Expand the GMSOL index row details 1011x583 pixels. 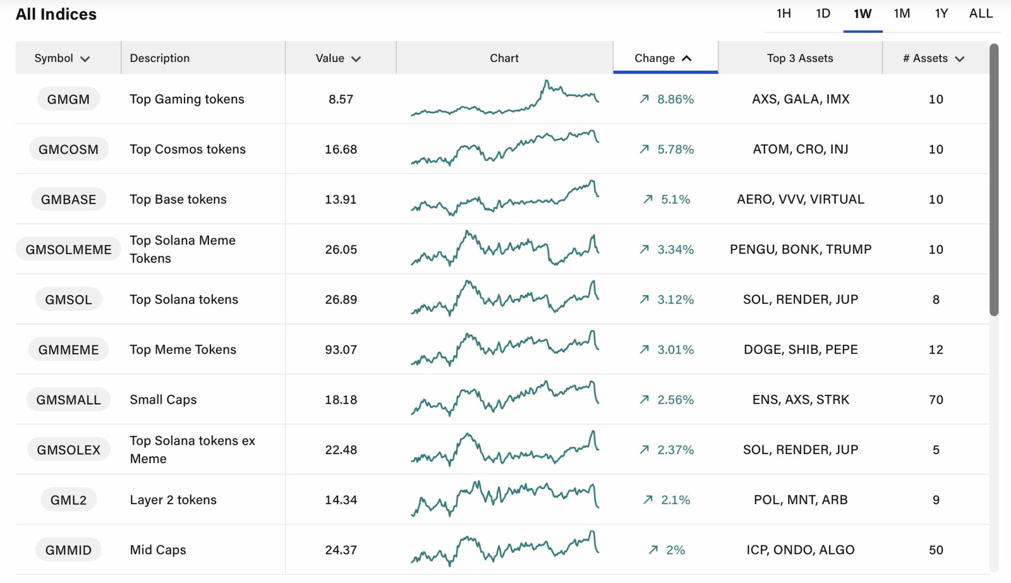[68, 299]
